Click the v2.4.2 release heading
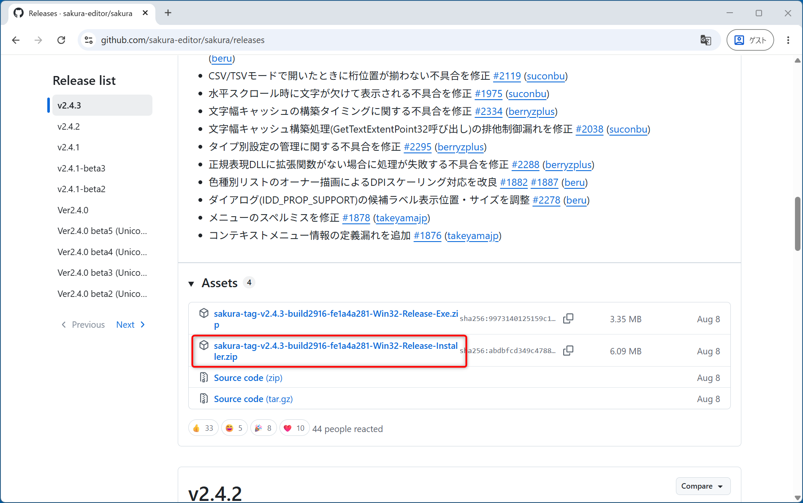Screen dimensions: 803x503 coord(215,493)
